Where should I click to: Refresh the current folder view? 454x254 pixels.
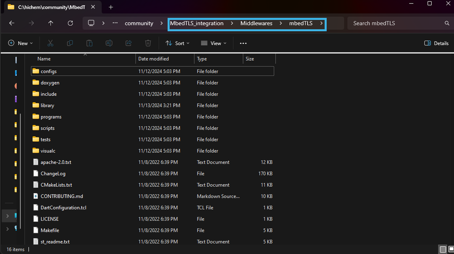[x=71, y=23]
